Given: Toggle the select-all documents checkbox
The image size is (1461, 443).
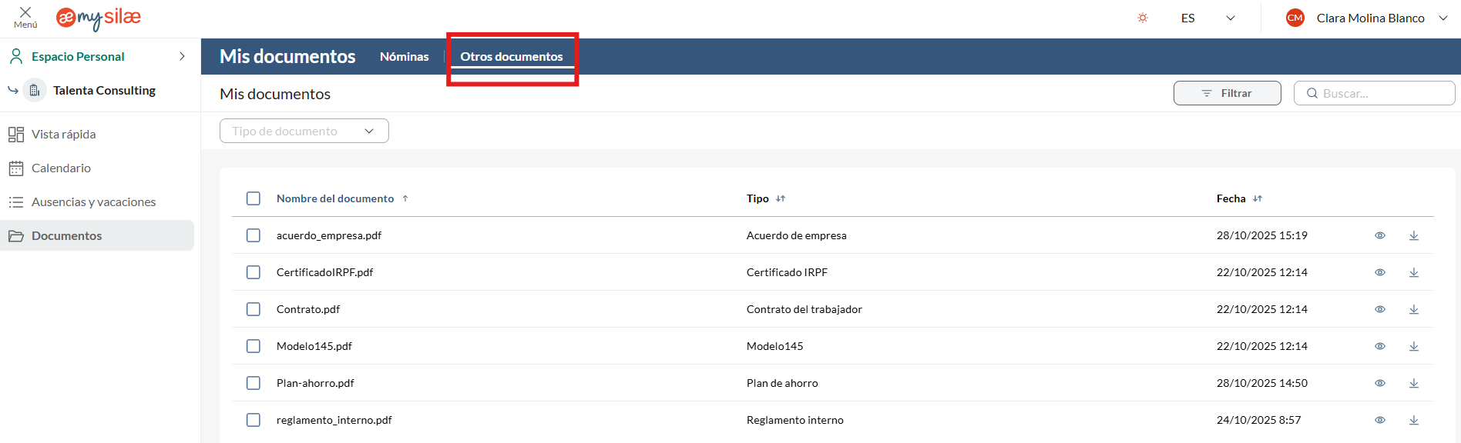Looking at the screenshot, I should click(x=254, y=198).
